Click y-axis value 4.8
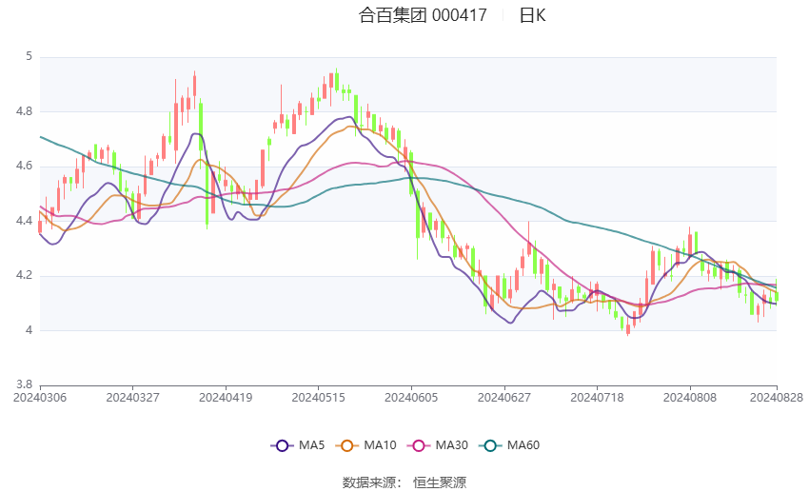Image resolution: width=809 pixels, height=492 pixels. [x=24, y=111]
